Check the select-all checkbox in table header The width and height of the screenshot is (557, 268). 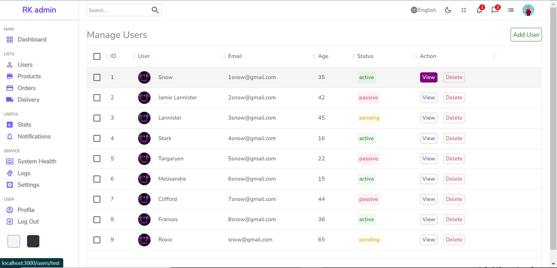point(97,56)
